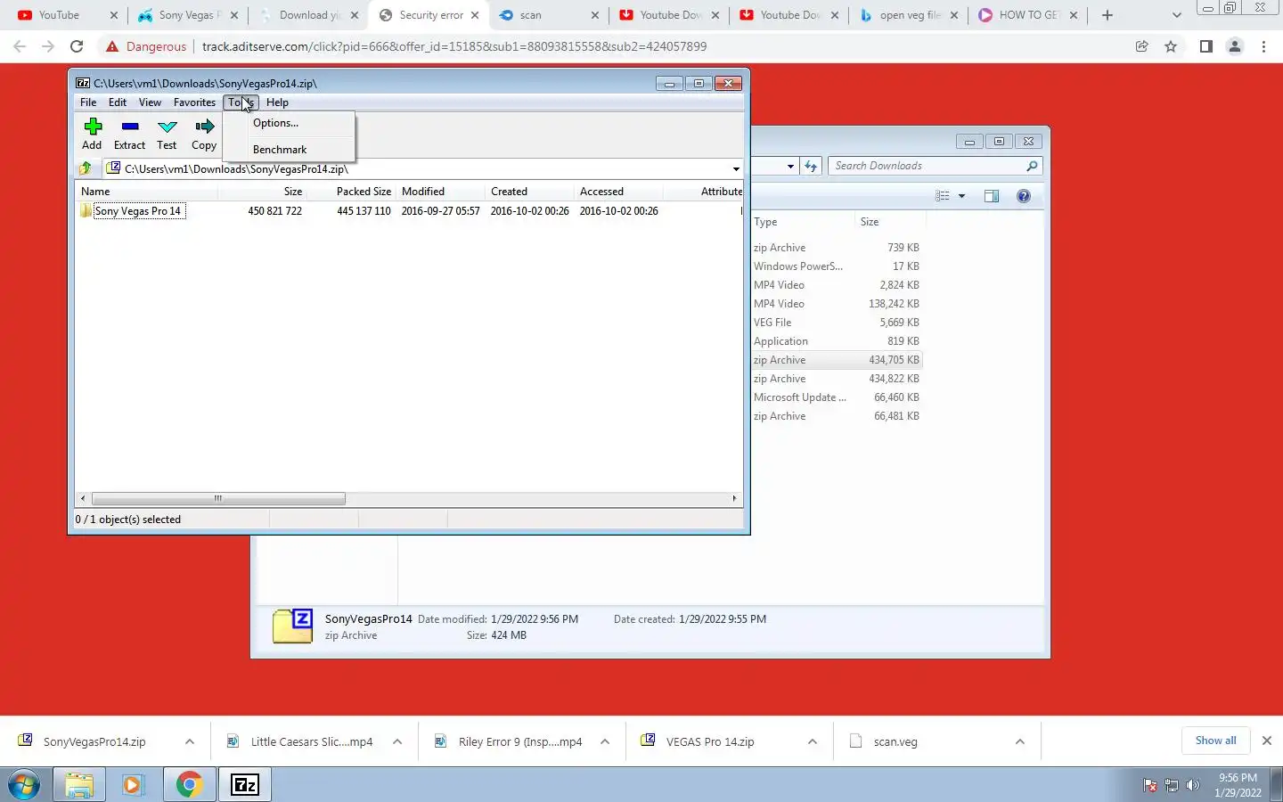The width and height of the screenshot is (1283, 802).
Task: Click the Extract icon in 7-Zip toolbar
Action: (129, 134)
